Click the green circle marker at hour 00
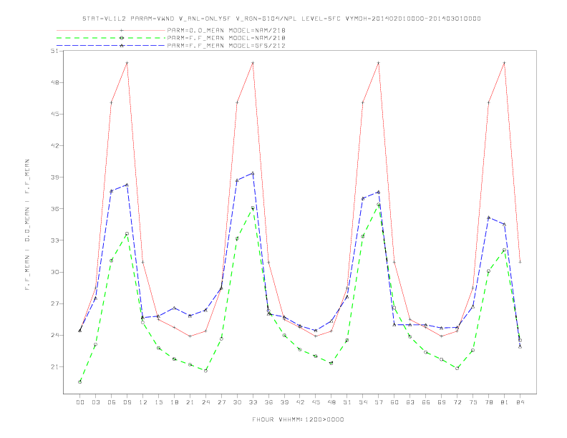This screenshot has height=438, width=567. coord(80,382)
